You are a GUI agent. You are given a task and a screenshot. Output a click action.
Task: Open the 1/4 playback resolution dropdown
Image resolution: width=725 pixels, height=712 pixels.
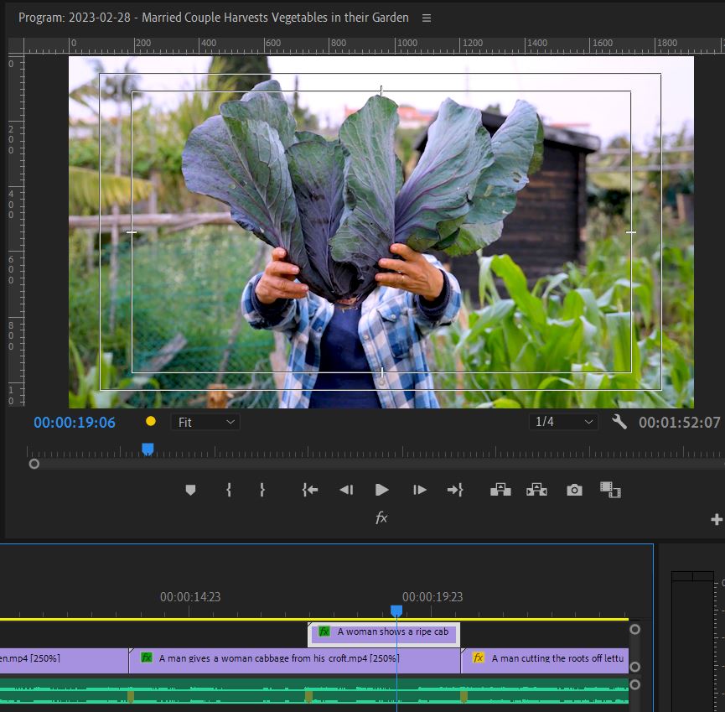[x=563, y=422]
